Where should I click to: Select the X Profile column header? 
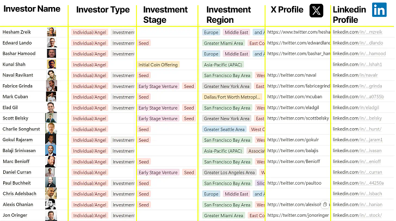click(287, 10)
